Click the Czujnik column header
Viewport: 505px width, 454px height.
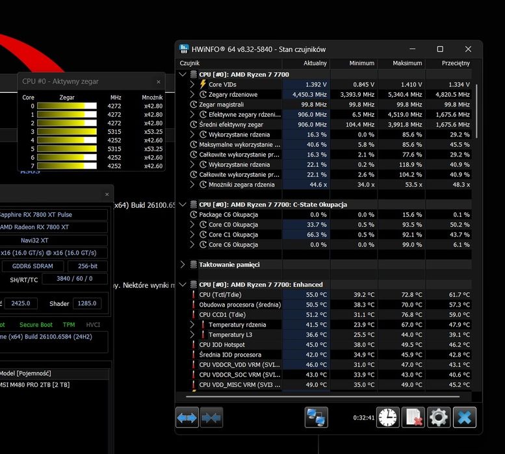[229, 63]
